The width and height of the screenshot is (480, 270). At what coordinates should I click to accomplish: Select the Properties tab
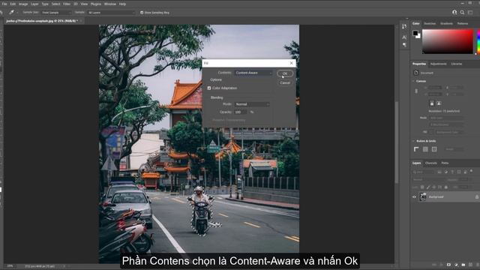(419, 64)
